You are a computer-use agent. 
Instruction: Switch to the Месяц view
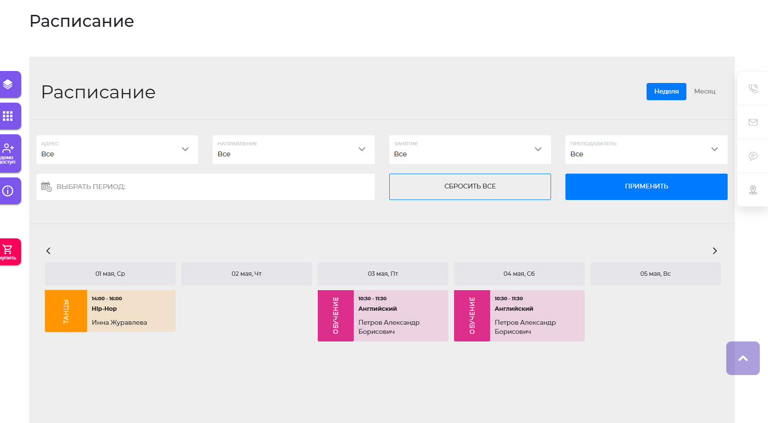coord(704,92)
